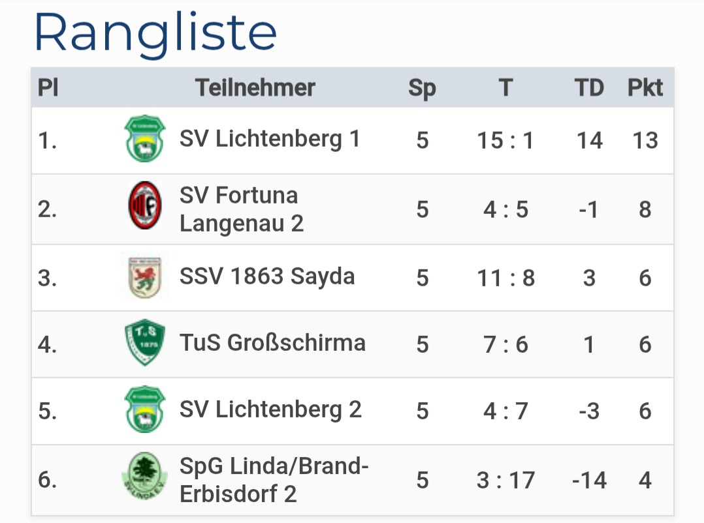Click the SpG Linda/Brand-Erbisdorf 2 tree logo

(145, 478)
